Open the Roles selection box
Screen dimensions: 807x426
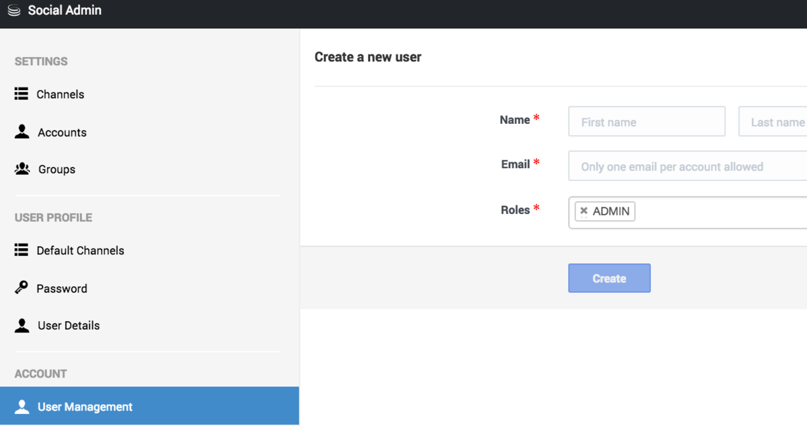[x=688, y=213]
